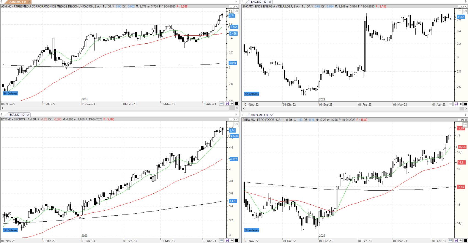Viewport: 468px width, 243px height.
Task: Click tab scroll right arrow above EBRO.MC chart
Action: pos(466,115)
